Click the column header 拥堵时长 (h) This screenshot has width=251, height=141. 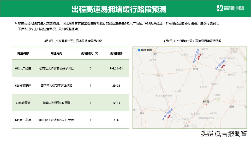click(90, 53)
